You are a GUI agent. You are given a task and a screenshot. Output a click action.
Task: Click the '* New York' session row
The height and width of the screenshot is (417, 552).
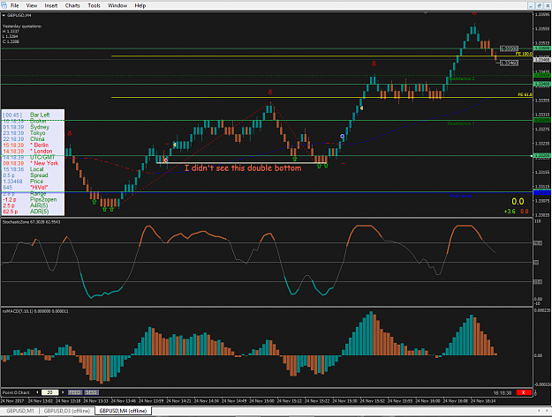point(33,163)
